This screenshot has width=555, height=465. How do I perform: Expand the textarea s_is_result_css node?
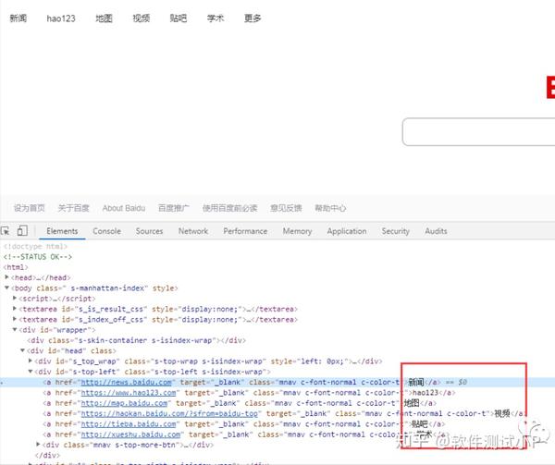pos(15,309)
